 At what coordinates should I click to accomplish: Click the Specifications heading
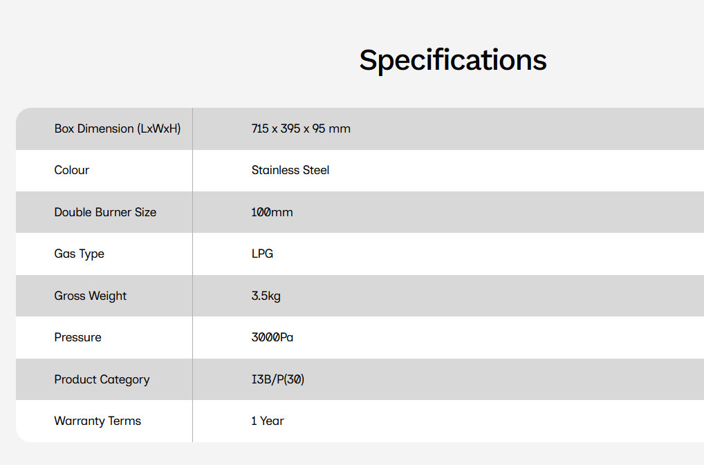[x=452, y=61]
